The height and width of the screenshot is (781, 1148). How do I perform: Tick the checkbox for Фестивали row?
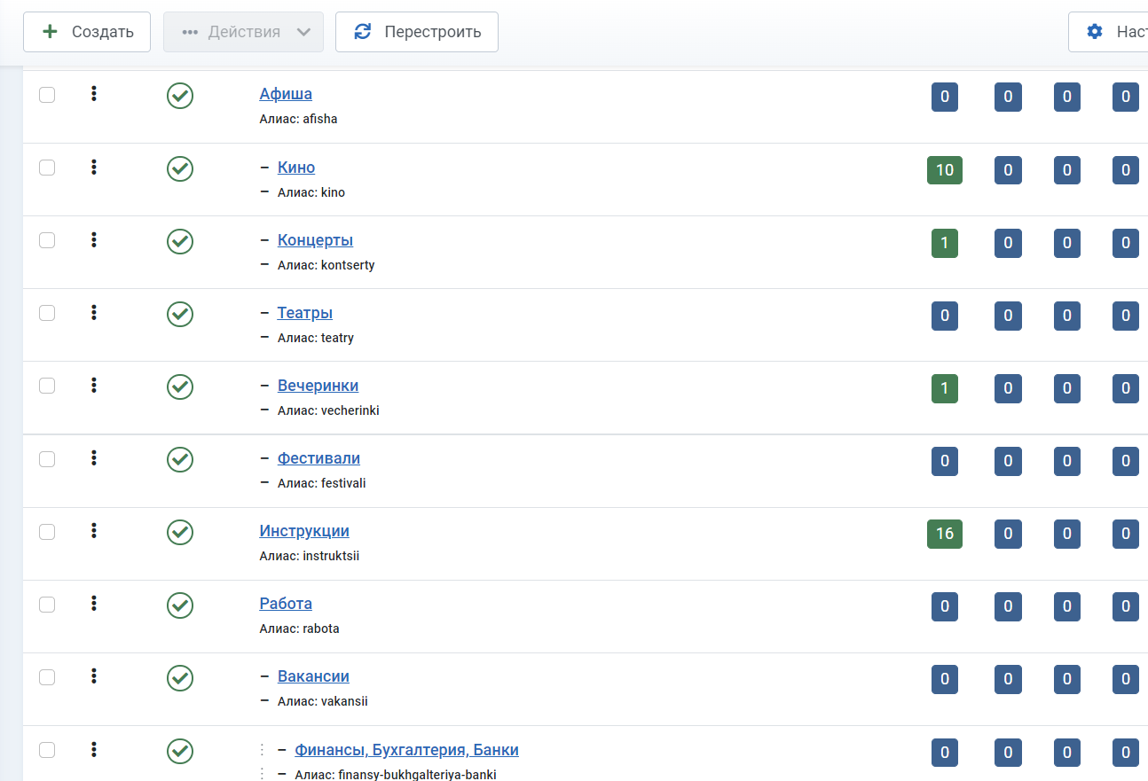47,459
